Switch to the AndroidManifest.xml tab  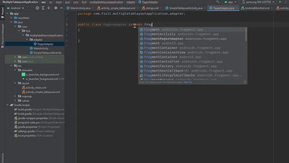257,8
